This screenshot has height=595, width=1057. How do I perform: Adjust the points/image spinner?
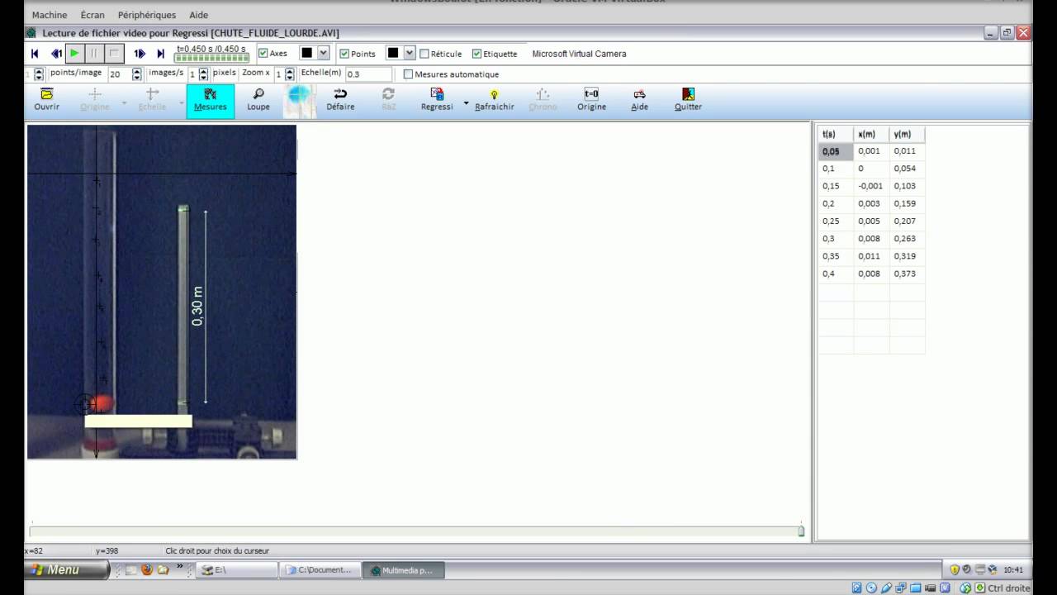coord(39,74)
